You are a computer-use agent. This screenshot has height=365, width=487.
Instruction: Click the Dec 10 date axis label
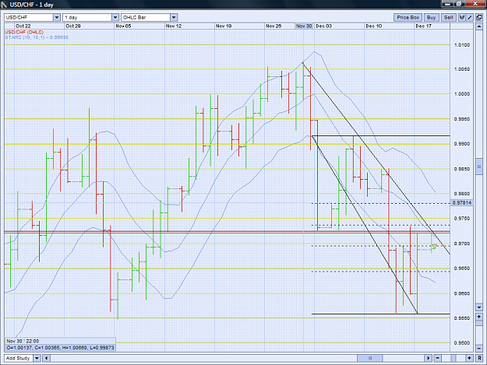click(x=374, y=26)
